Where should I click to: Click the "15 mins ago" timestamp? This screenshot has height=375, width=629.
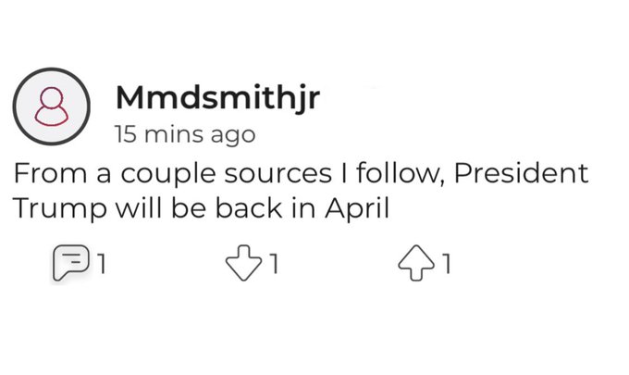click(x=184, y=134)
